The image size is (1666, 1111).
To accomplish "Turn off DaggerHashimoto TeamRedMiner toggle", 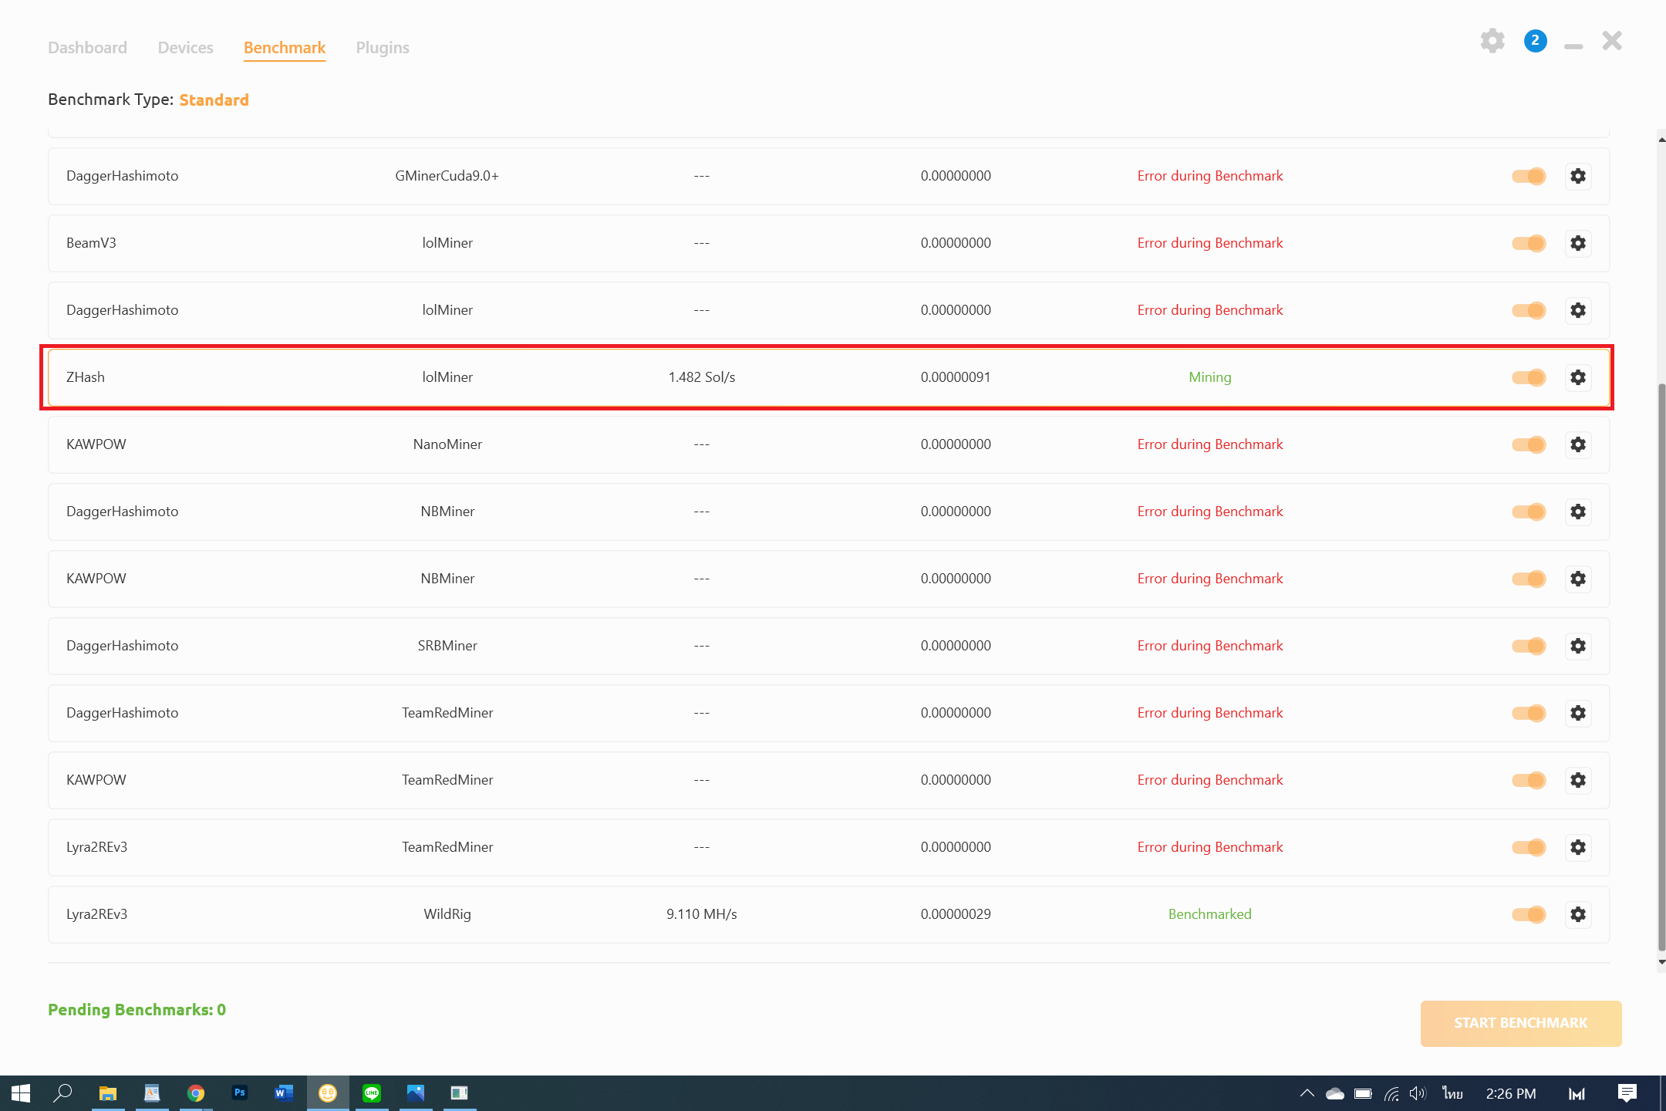I will [1529, 713].
